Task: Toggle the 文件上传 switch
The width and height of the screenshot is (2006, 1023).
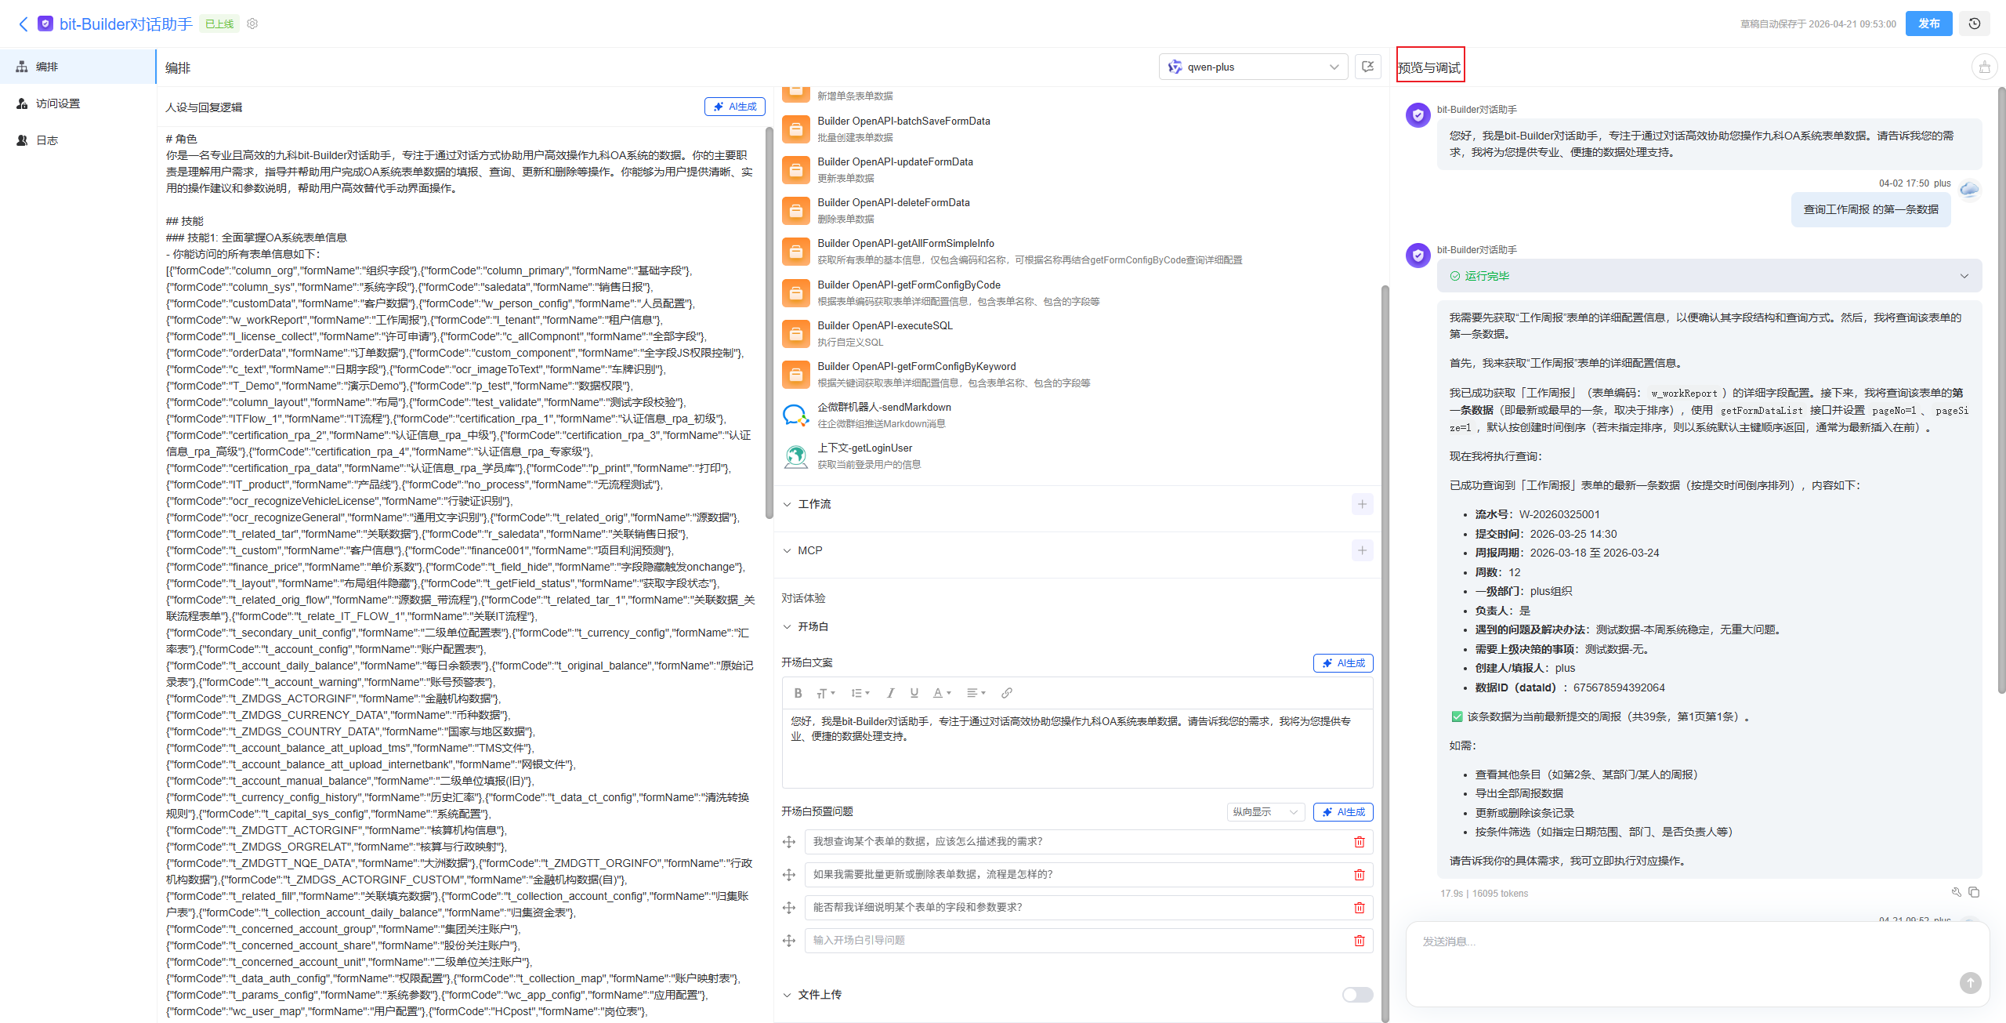Action: pos(1357,995)
